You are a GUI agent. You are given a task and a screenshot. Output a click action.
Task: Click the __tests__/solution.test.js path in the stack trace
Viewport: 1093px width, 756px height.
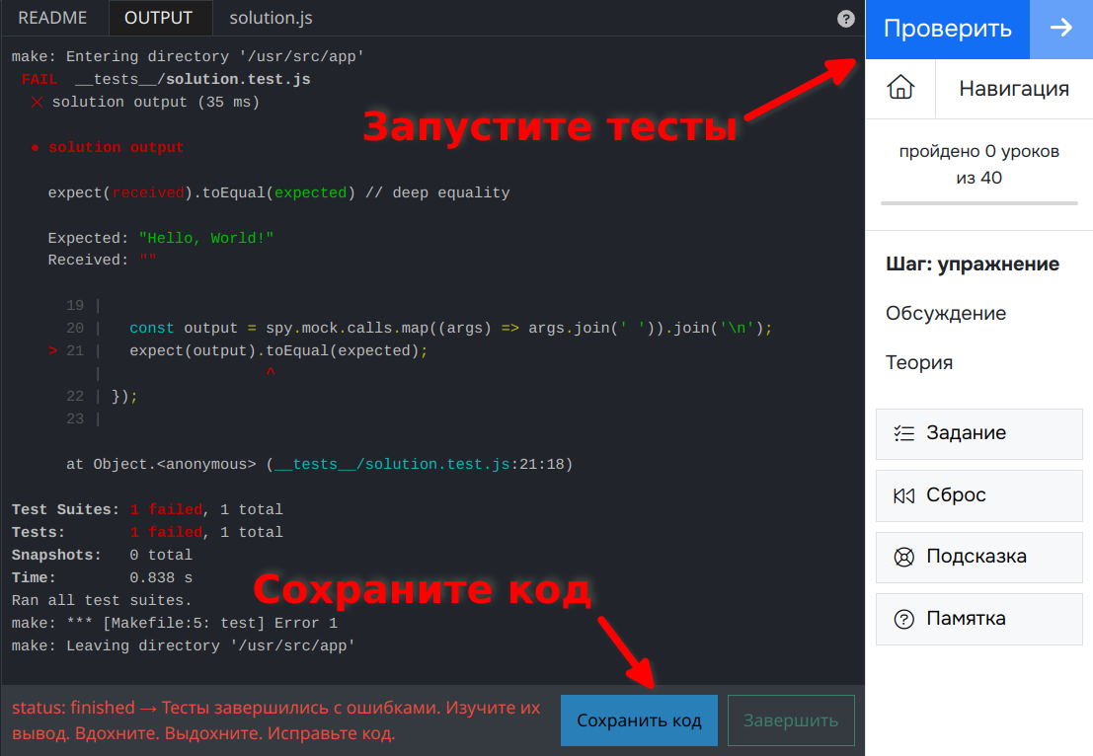click(393, 464)
